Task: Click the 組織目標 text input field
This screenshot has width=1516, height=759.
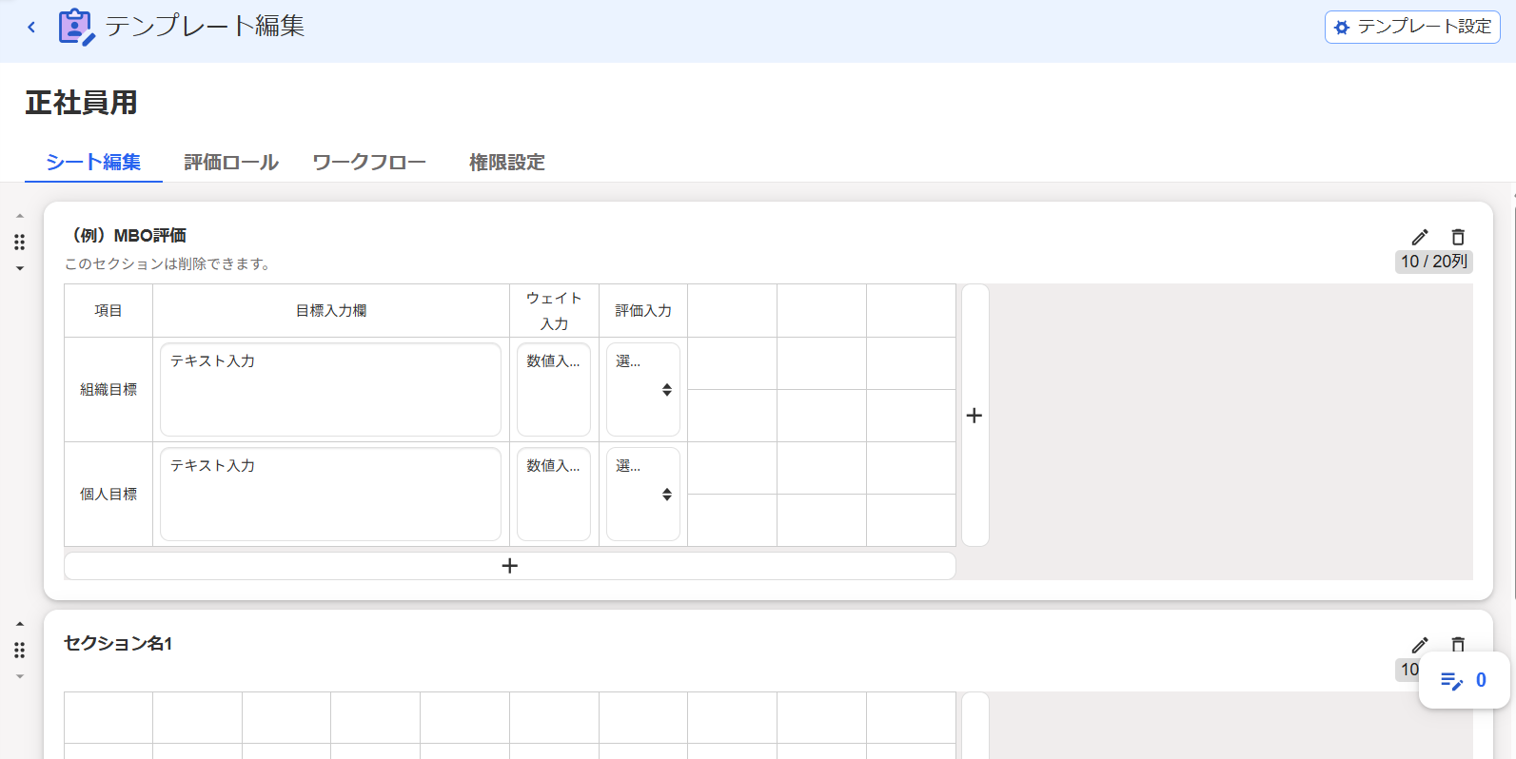Action: 331,390
